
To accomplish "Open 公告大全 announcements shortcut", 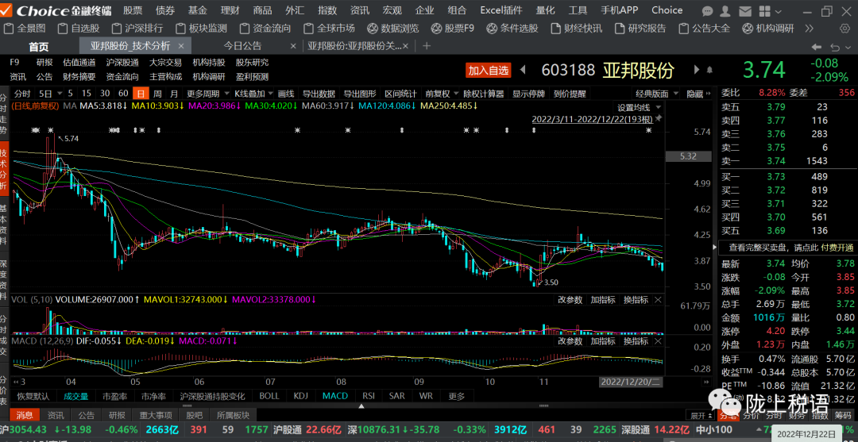I will (x=704, y=29).
